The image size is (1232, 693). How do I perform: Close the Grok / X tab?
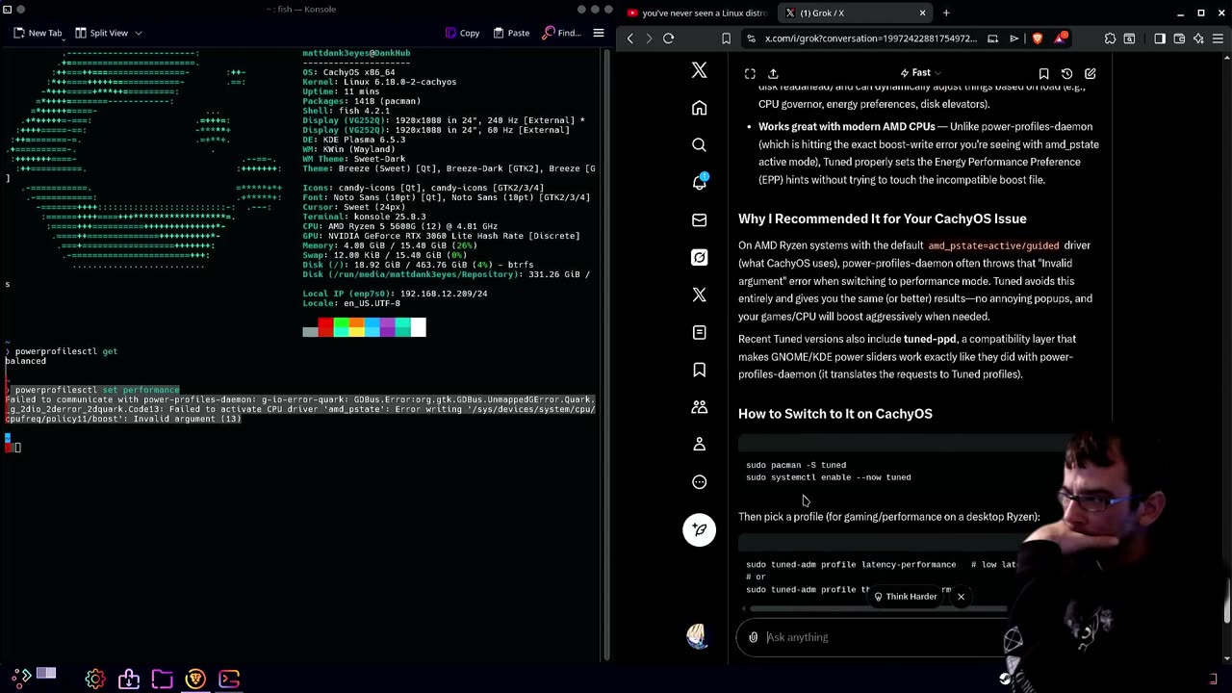pos(922,13)
